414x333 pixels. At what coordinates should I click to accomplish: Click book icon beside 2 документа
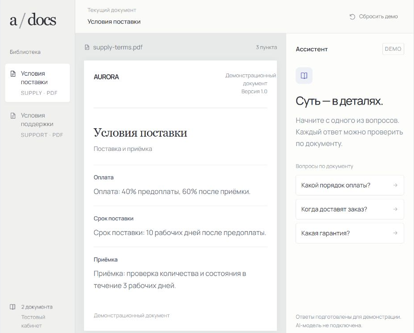[x=12, y=307]
